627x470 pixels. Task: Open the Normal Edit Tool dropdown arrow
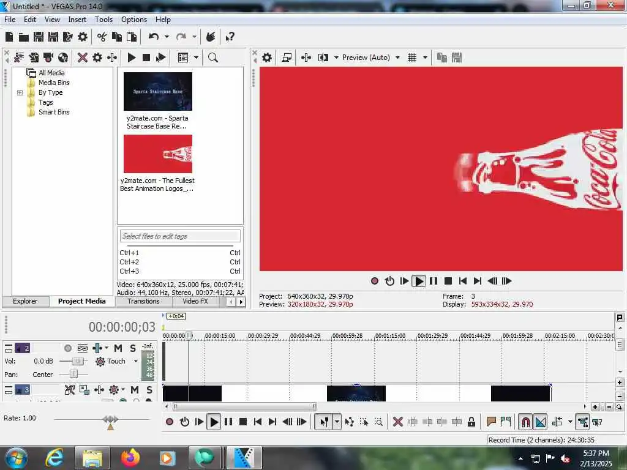(337, 422)
